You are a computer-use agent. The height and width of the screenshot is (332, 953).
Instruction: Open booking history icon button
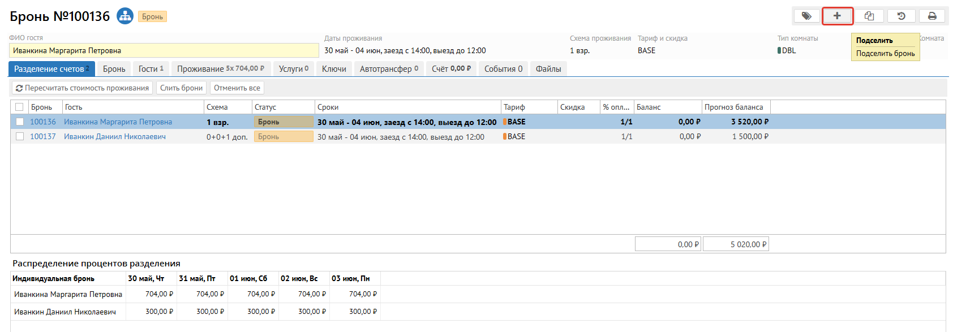902,16
